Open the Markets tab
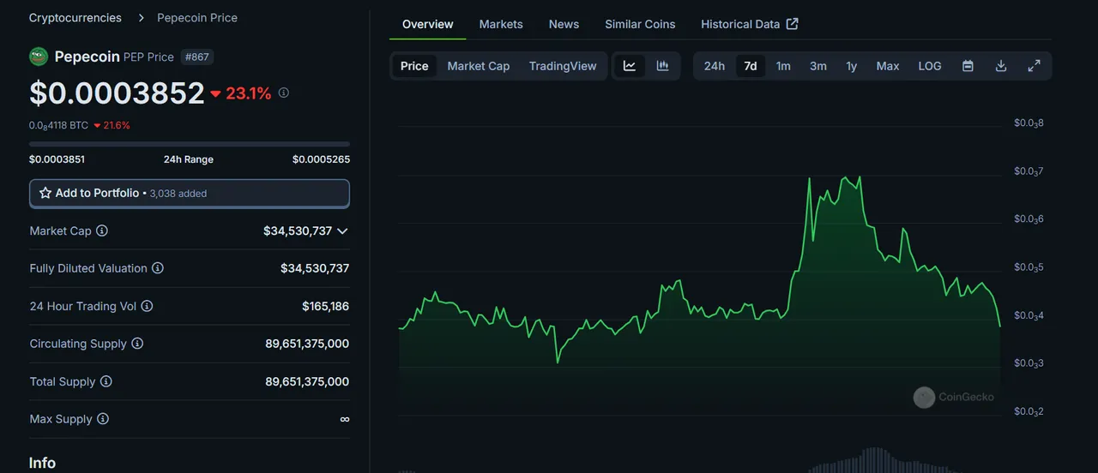This screenshot has height=473, width=1098. pos(501,24)
